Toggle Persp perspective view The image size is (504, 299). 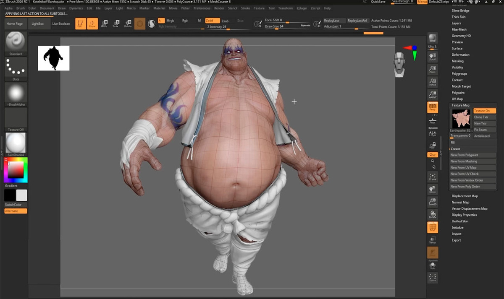[x=433, y=107]
